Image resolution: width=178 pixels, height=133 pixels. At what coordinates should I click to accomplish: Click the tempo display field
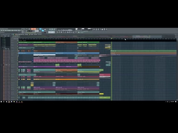point(37,31)
